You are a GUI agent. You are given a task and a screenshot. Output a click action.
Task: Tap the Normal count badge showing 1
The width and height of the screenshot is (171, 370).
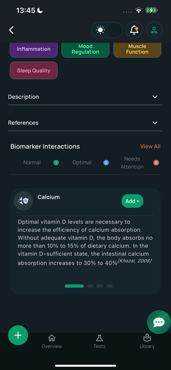56,162
